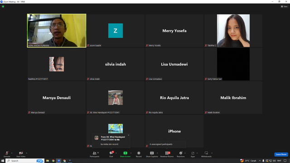Expand Apps options arrow
Image resolution: width=290 pixels, height=163 pixels.
coord(197,153)
